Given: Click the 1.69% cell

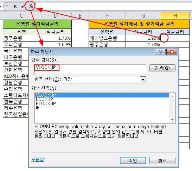Looking at the screenshot, I should pyautogui.click(x=56, y=44).
